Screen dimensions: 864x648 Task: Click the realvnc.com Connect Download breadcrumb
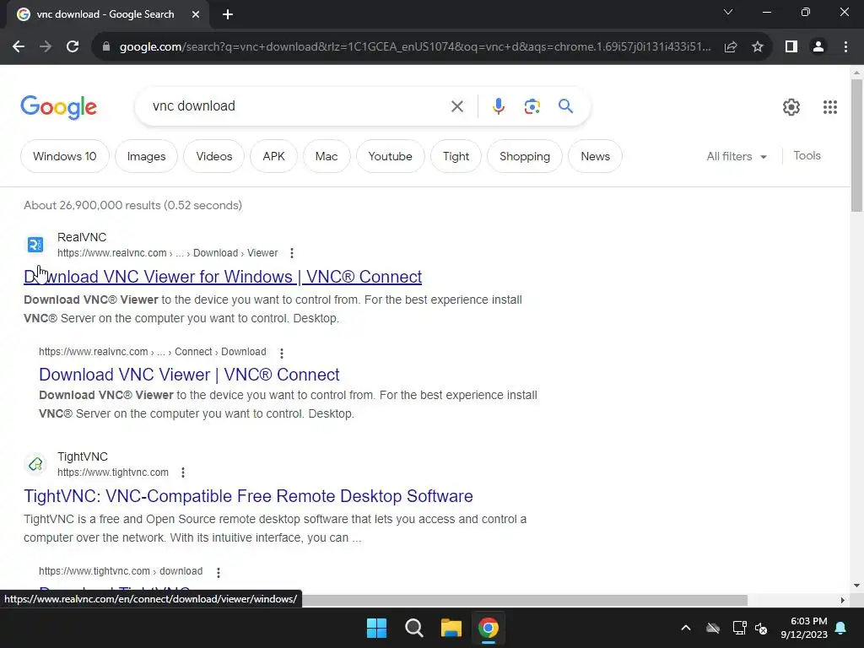point(153,352)
